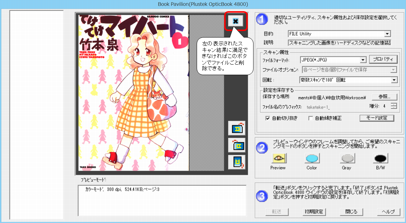The height and width of the screenshot is (223, 406).
Task: Close the dialog with 閉じる
Action: point(351,212)
